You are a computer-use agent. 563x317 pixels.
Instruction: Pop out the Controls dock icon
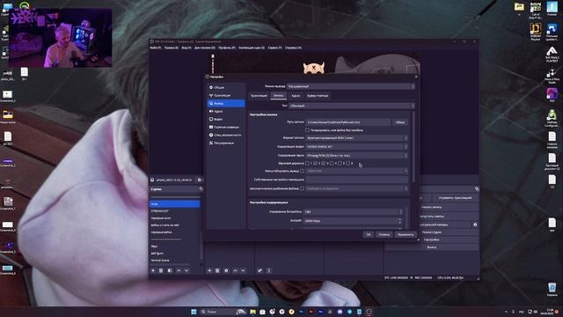477,189
